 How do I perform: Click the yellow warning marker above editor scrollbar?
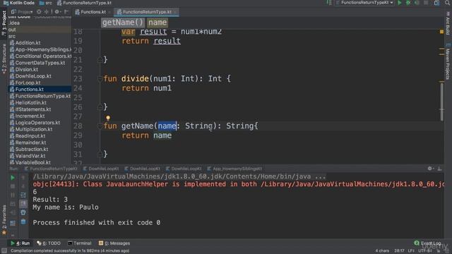[441, 31]
